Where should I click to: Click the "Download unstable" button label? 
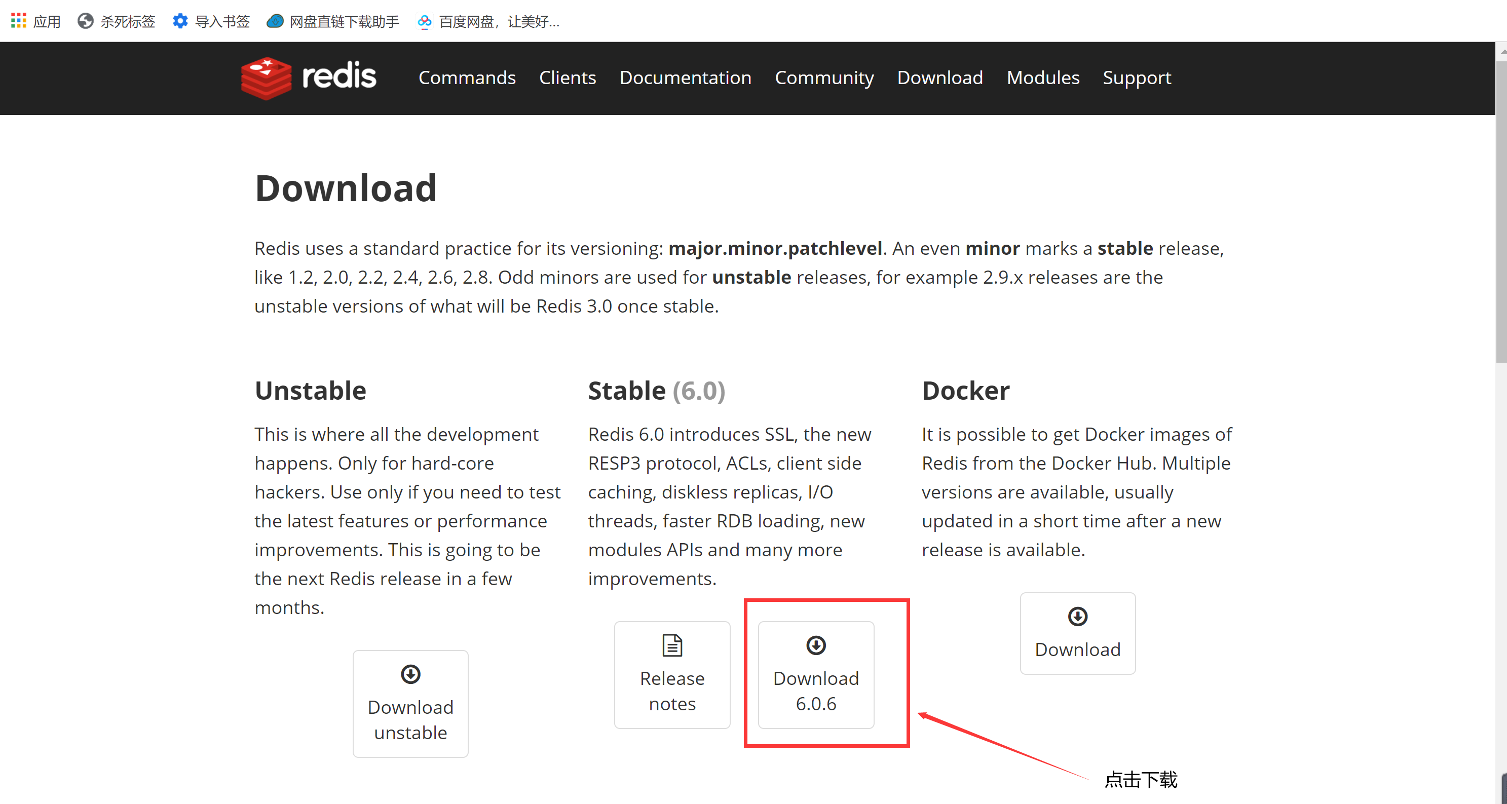[410, 720]
